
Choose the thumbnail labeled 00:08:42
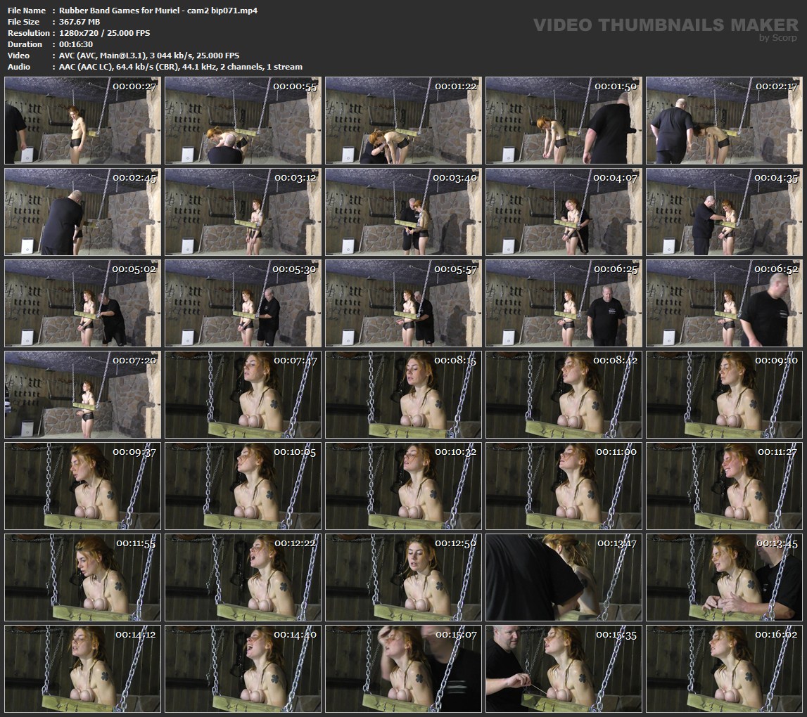pyautogui.click(x=564, y=394)
